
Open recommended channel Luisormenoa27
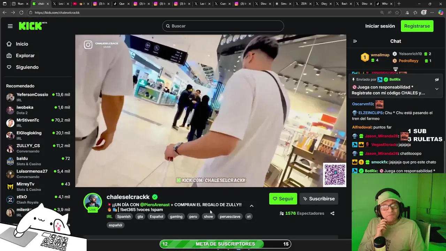click(x=38, y=174)
